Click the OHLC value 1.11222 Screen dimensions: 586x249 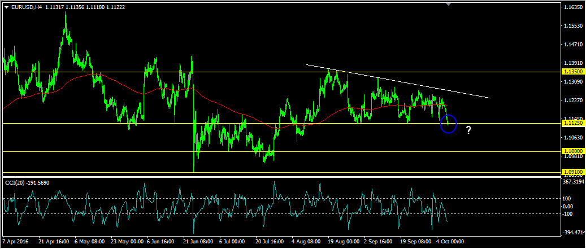114,7
